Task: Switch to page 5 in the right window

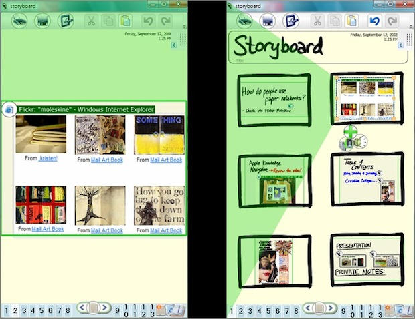Action: coord(268,311)
